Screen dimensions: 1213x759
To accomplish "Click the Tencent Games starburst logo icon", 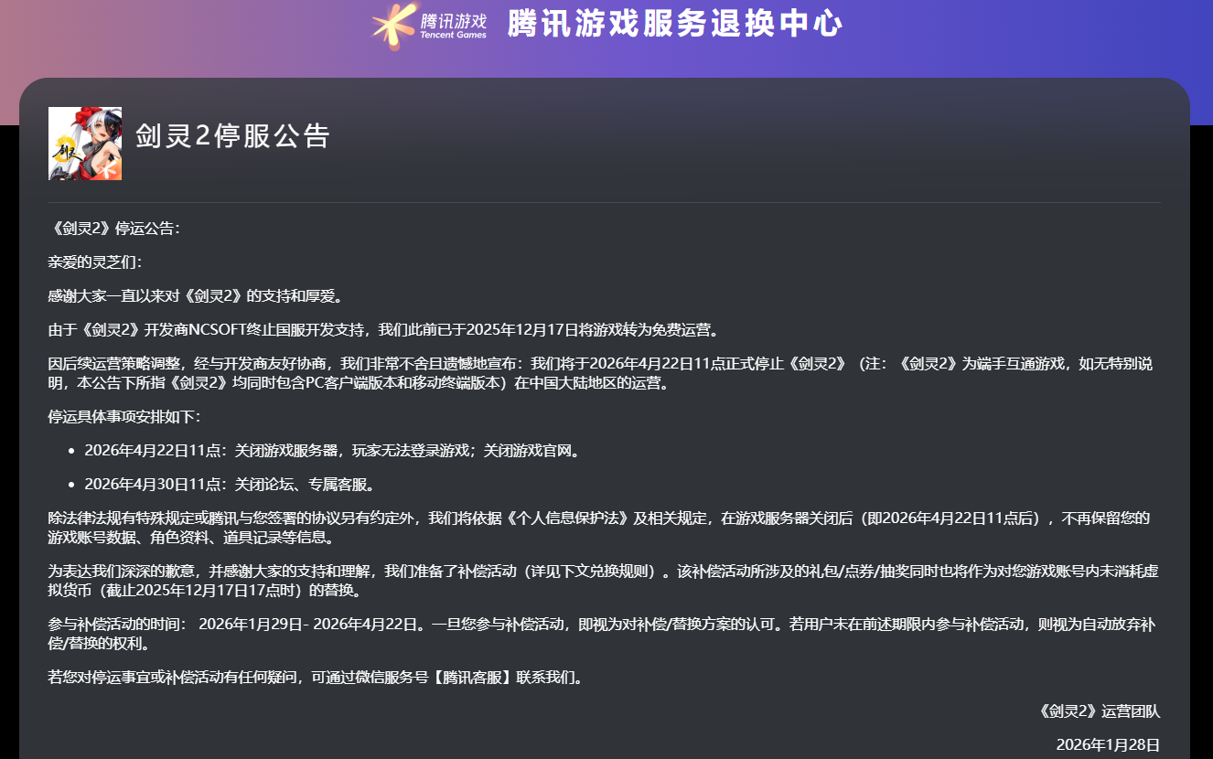I will point(394,26).
